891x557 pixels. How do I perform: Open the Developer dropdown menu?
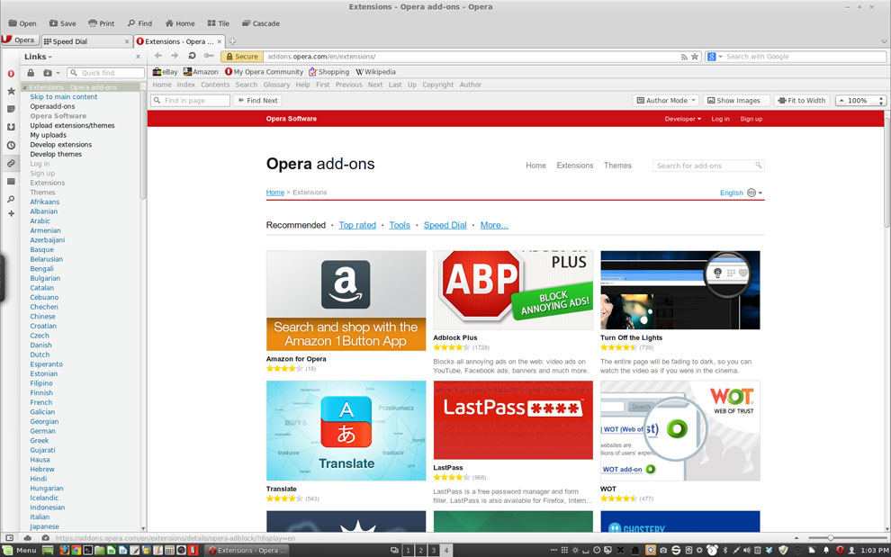[x=682, y=119]
